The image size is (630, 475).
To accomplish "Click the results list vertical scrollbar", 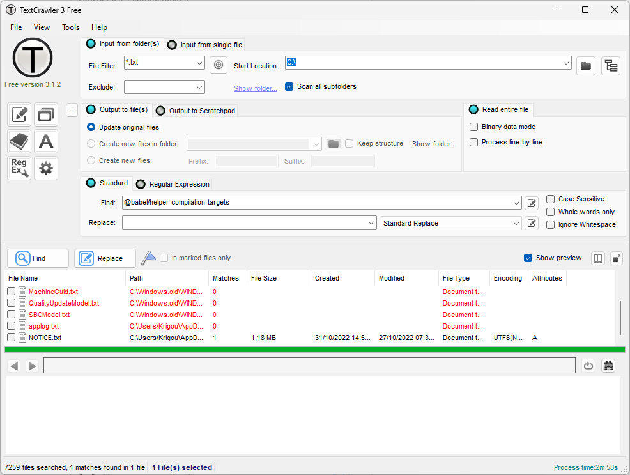I will (x=620, y=318).
